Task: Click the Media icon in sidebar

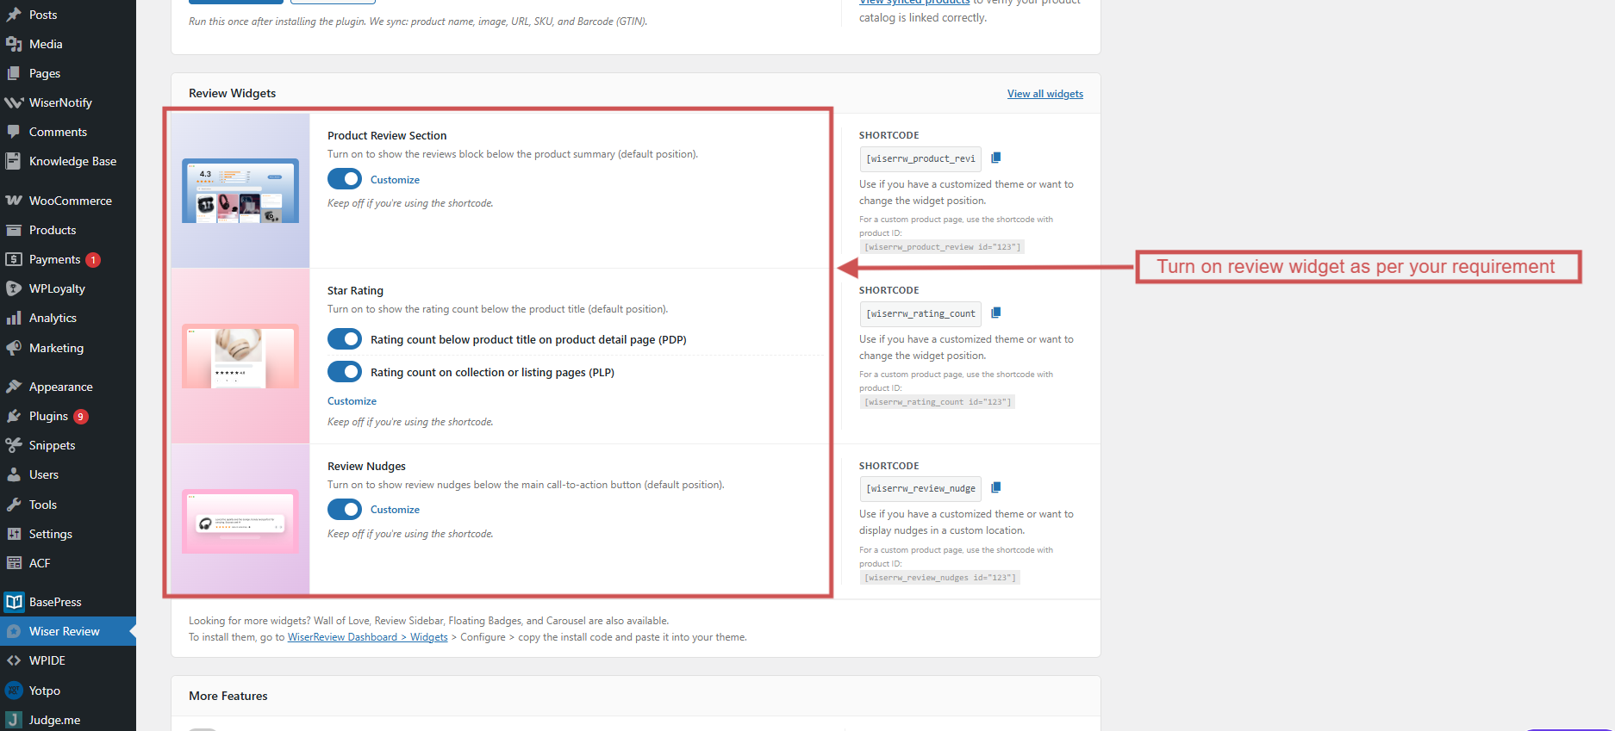Action: point(14,44)
